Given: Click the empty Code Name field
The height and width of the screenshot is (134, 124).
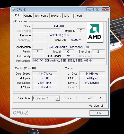Looking at the screenshot, I should (46, 31).
